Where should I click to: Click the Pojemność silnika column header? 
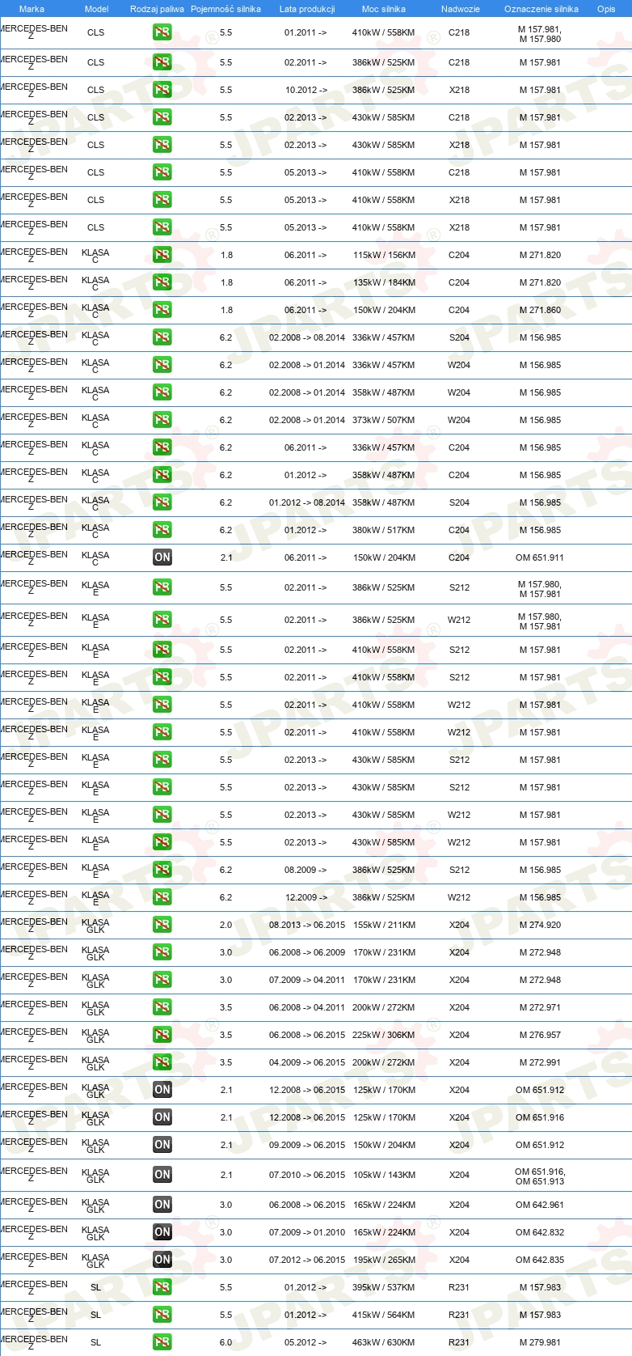[x=225, y=9]
